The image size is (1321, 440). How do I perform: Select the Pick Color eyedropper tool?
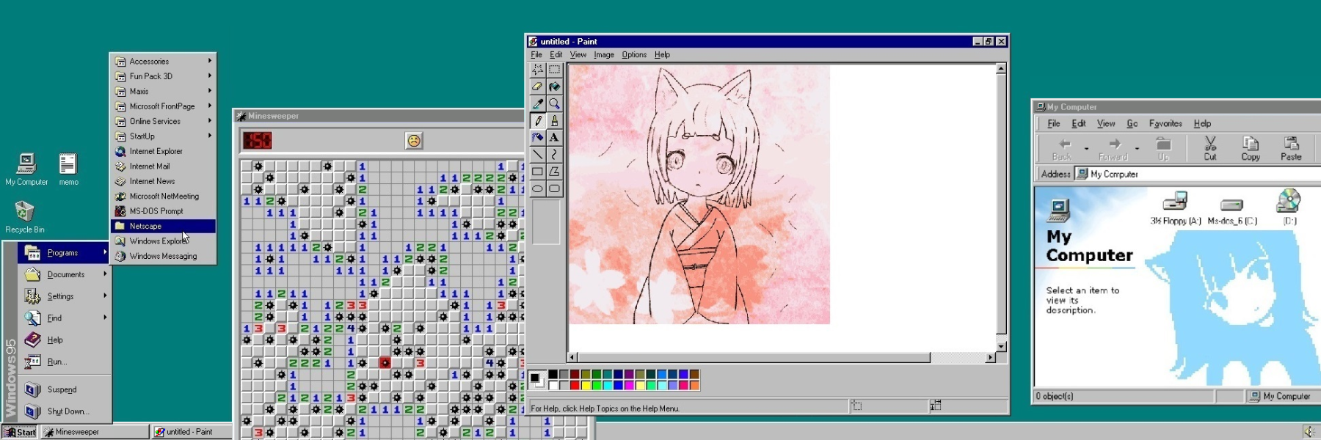[x=537, y=103]
